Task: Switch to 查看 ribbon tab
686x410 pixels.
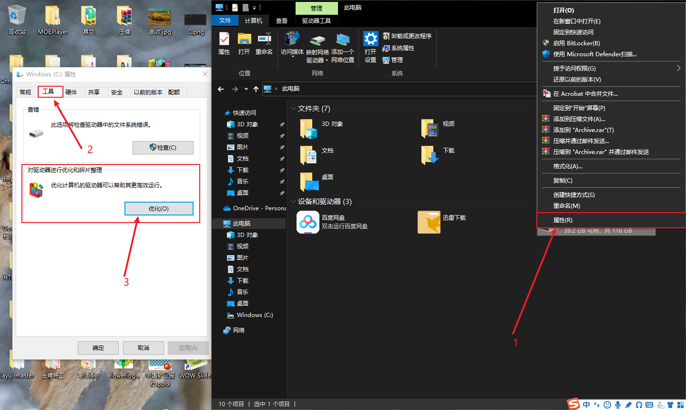Action: pos(282,20)
